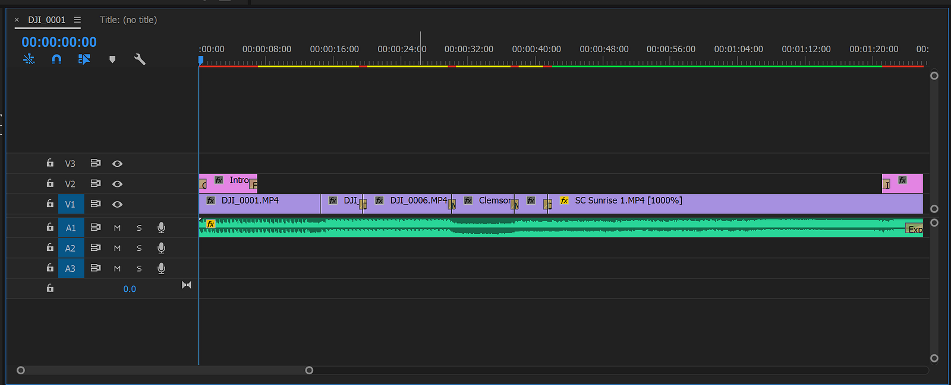Toggle track lock for A3
951x385 pixels.
(x=50, y=268)
